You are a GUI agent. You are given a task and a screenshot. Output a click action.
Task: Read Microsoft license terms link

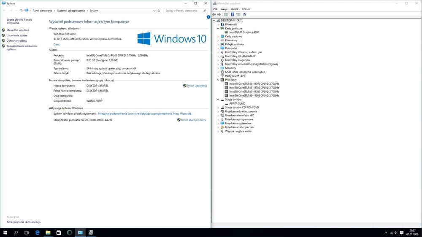pos(144,114)
